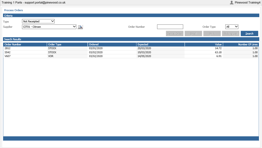Click the Search Results section header bar
Viewport: 262px width, 148px height.
click(x=131, y=39)
